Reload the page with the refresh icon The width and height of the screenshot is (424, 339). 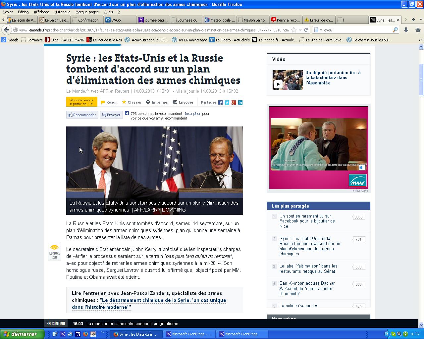306,30
